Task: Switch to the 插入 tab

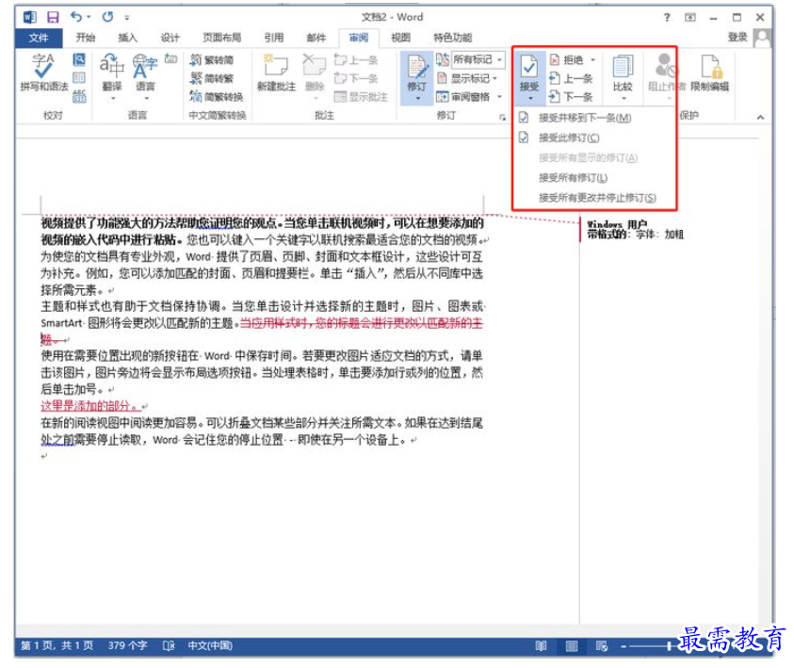Action: coord(127,38)
